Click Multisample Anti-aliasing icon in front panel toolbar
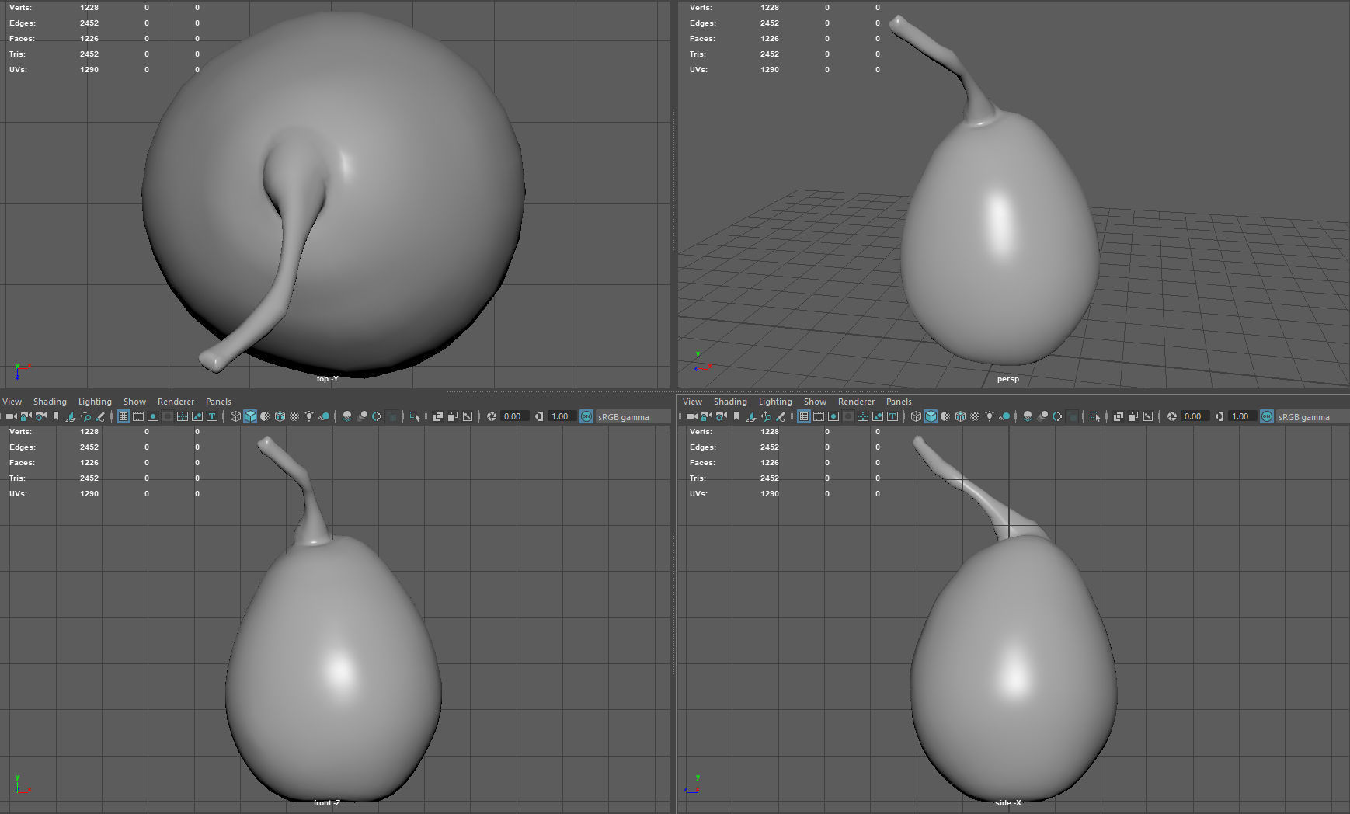1350x814 pixels. coord(377,416)
